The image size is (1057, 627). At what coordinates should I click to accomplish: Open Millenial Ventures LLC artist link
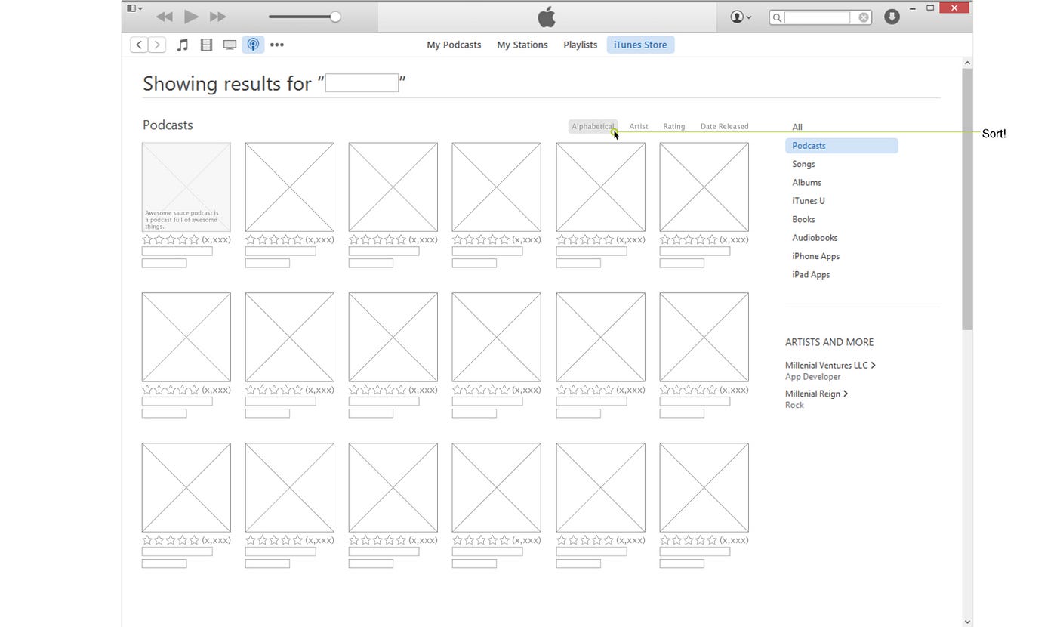pos(830,365)
